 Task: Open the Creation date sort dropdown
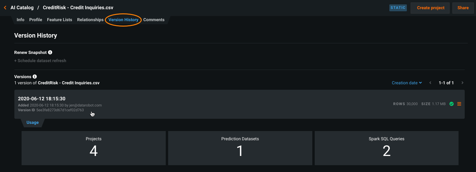point(407,83)
